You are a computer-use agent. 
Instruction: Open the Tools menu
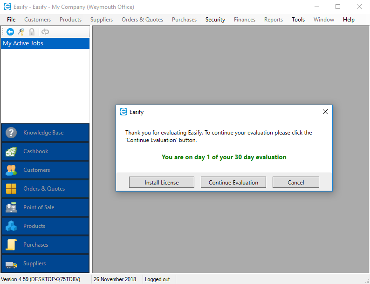(x=298, y=20)
